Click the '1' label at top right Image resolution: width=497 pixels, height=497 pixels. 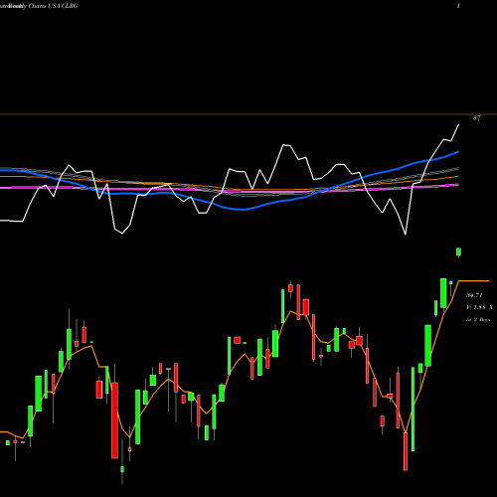[x=458, y=6]
